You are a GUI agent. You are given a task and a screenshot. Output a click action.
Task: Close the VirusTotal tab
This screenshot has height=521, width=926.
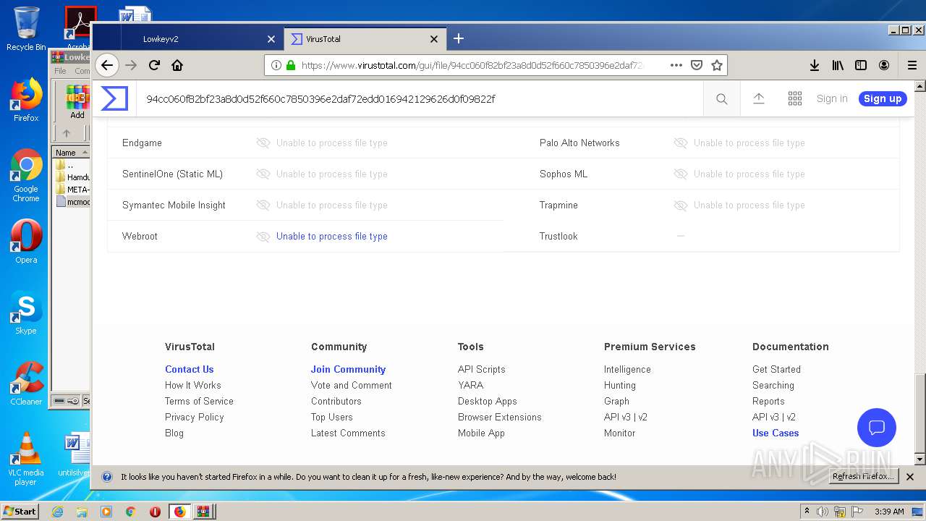click(434, 39)
